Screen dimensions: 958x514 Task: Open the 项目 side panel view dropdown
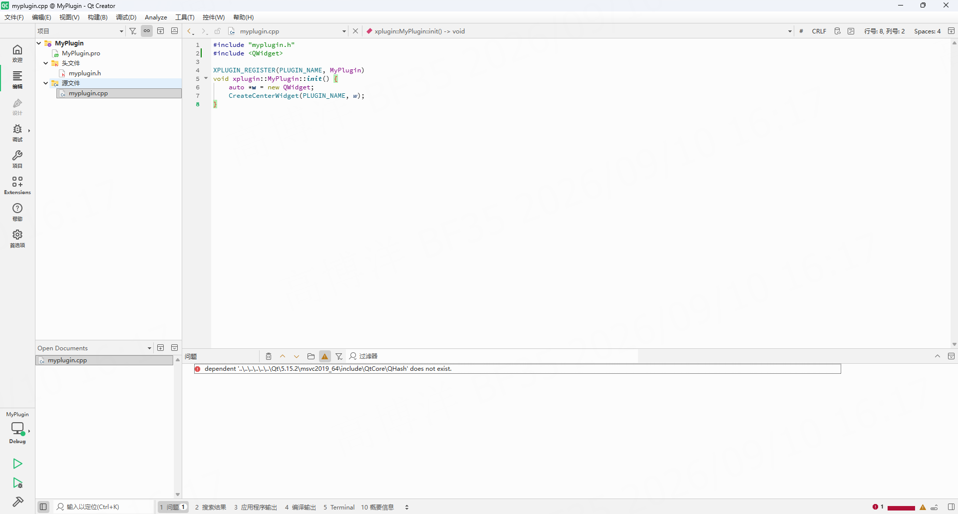click(80, 31)
